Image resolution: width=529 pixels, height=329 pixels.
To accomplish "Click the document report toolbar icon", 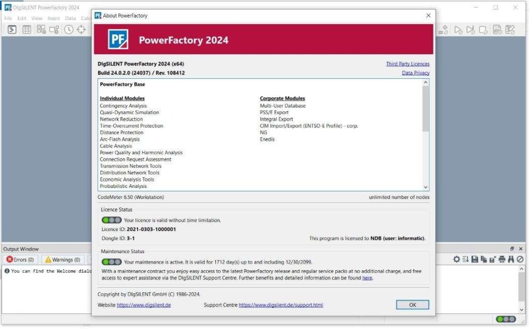I will click(497, 30).
